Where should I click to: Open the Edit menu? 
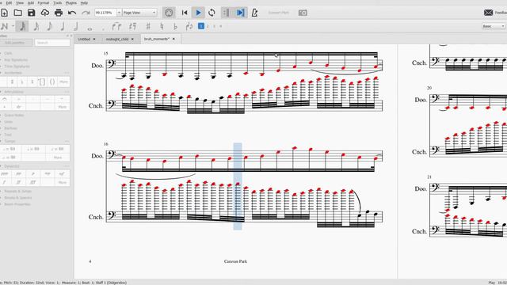9,3
